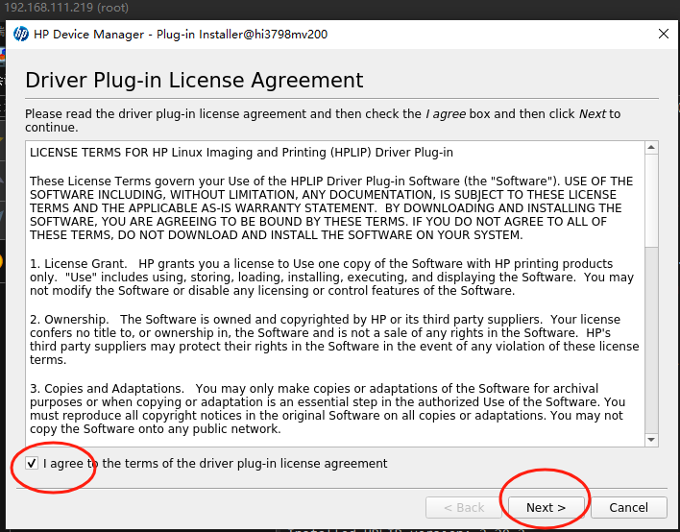Image resolution: width=680 pixels, height=532 pixels.
Task: Click the greyed-out Back button
Action: (463, 507)
